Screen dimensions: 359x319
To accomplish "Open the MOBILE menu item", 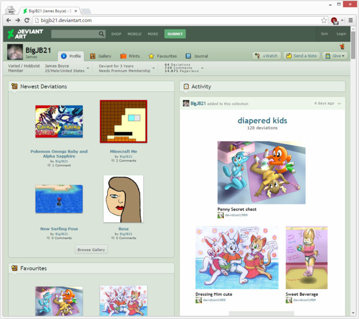I will pyautogui.click(x=135, y=34).
